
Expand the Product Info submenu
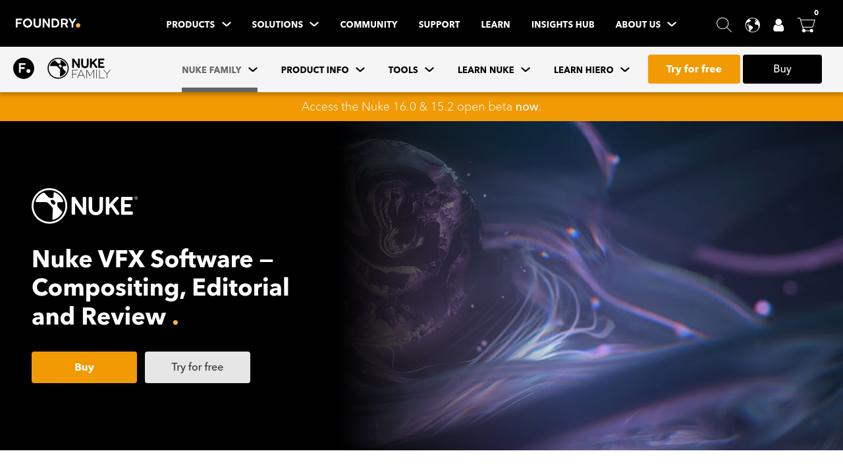[322, 70]
